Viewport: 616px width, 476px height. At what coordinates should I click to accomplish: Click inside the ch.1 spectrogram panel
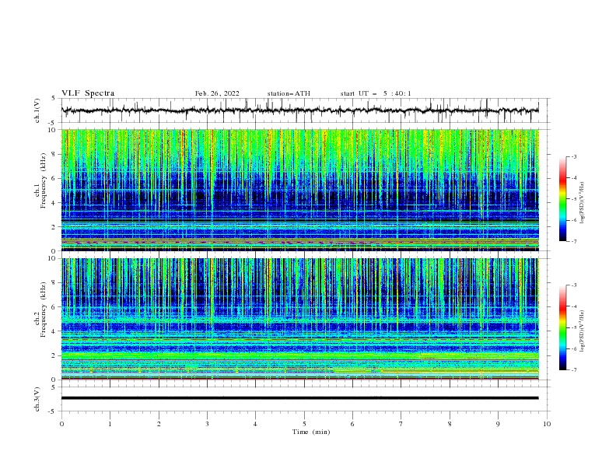tap(299, 190)
